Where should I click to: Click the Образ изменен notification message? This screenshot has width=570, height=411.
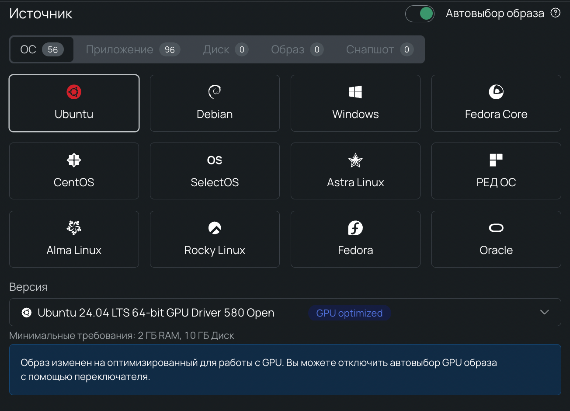[x=285, y=369]
